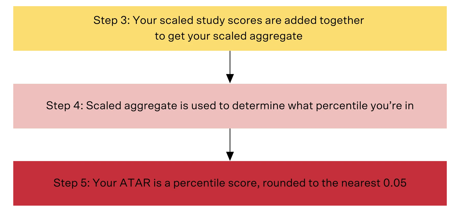
Task: Select the red Step 5 box
Action: coord(230,183)
